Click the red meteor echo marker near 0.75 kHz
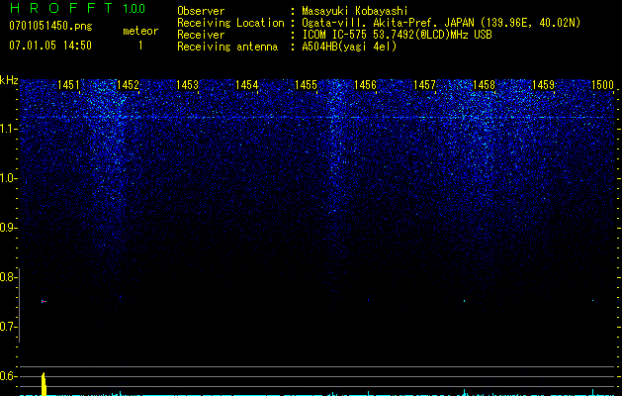The width and height of the screenshot is (622, 396). pyautogui.click(x=44, y=302)
